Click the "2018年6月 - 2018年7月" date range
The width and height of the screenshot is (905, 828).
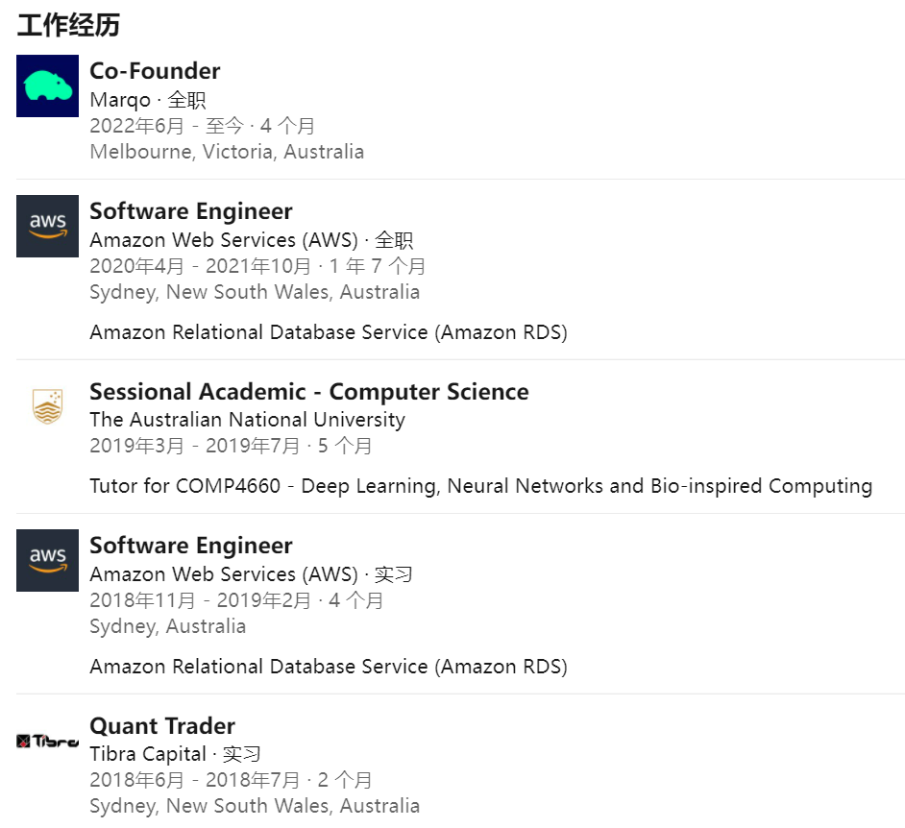pos(194,780)
